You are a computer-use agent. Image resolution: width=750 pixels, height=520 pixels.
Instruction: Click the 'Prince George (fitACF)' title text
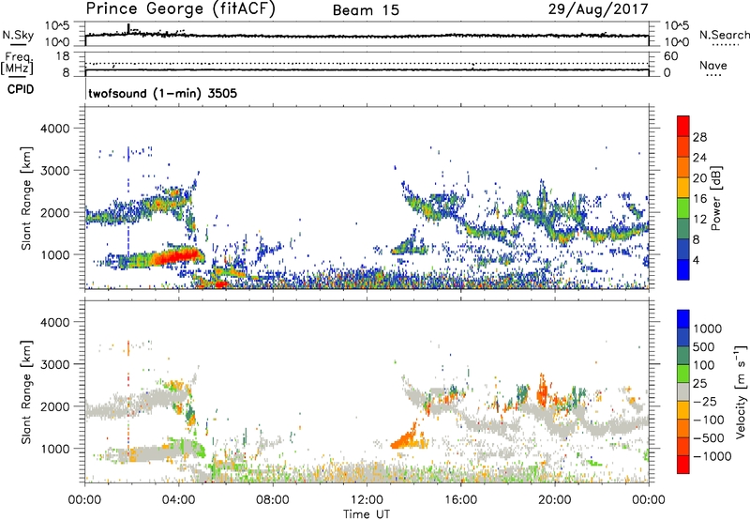point(180,9)
